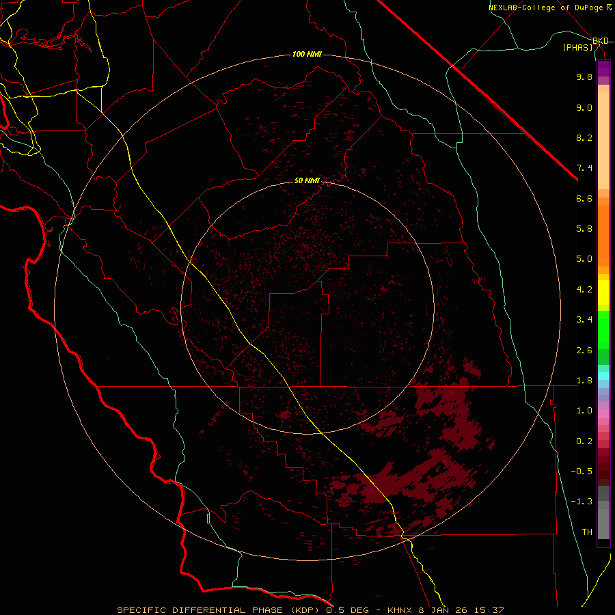
Task: Click the 4.2 scale label
Action: point(584,290)
